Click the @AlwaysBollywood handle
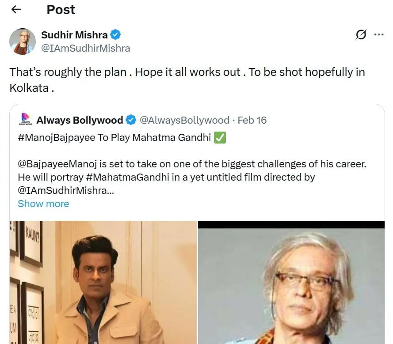 click(184, 120)
